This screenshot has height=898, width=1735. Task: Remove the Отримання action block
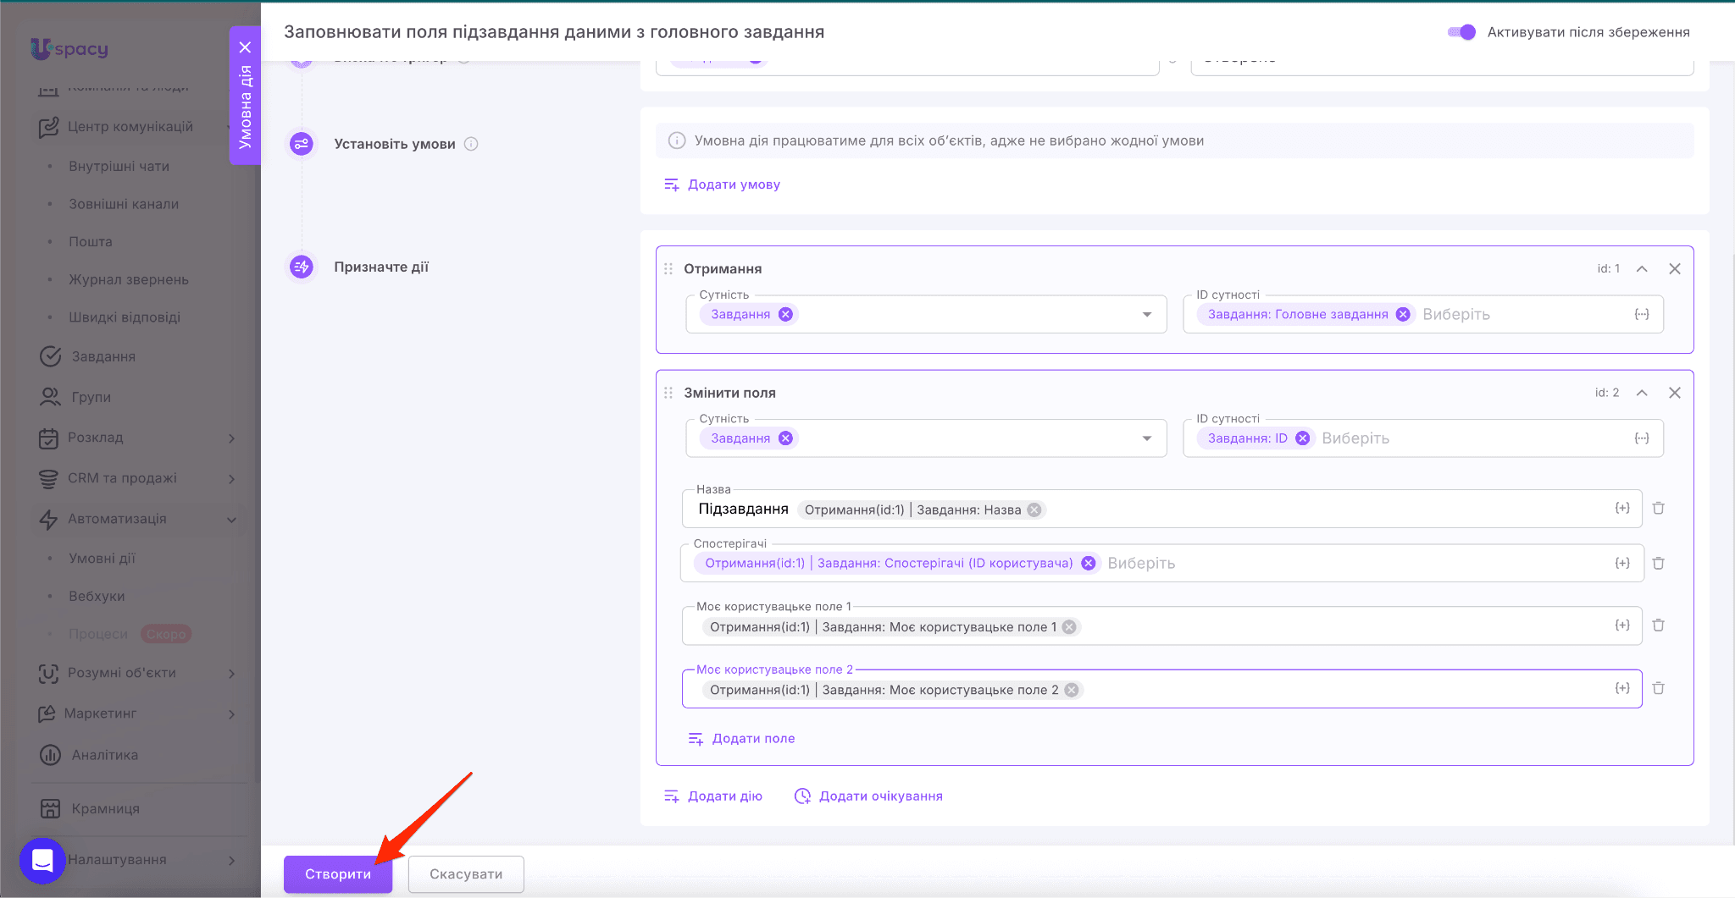(x=1674, y=269)
